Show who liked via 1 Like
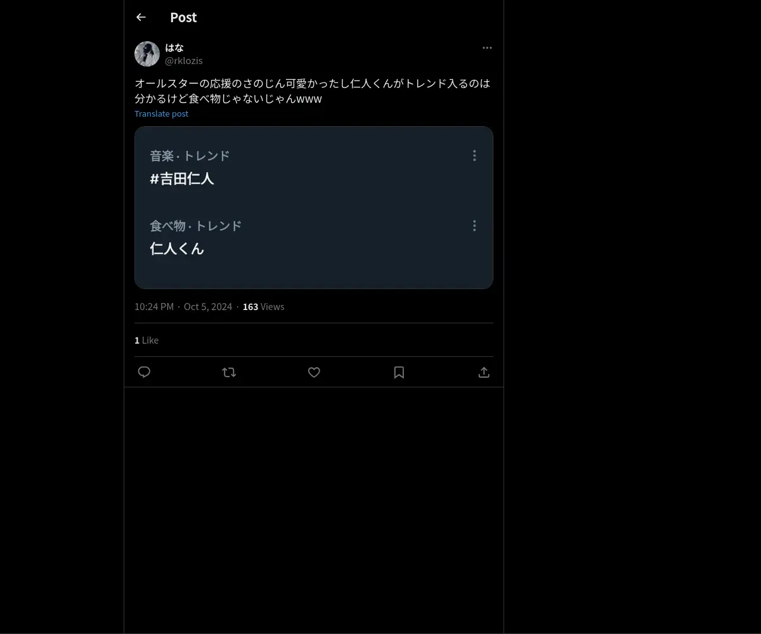Image resolution: width=761 pixels, height=634 pixels. click(146, 340)
